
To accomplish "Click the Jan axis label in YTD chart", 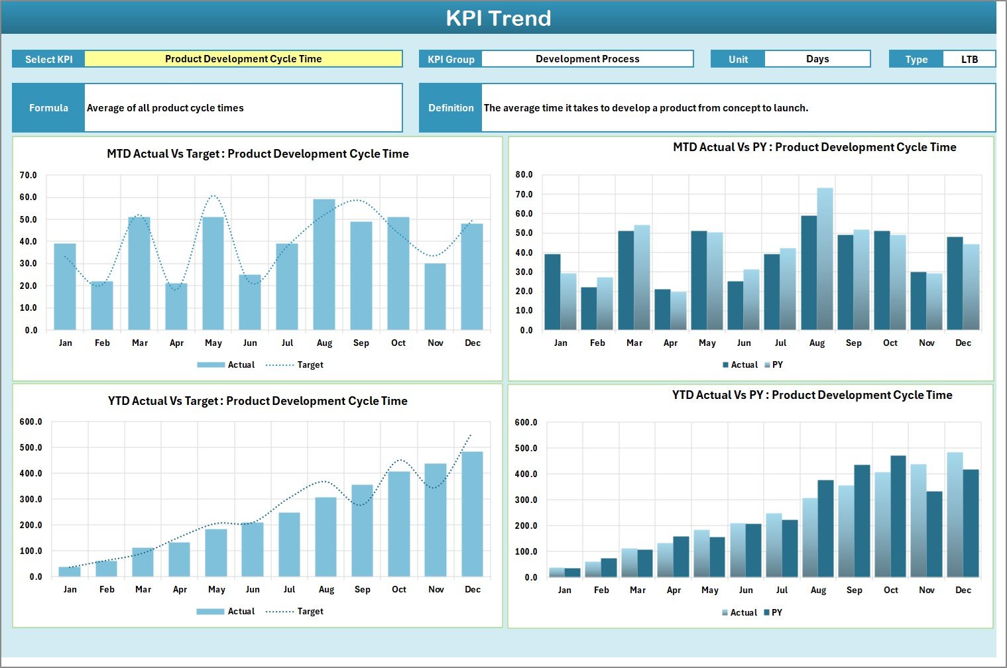I will [x=70, y=588].
